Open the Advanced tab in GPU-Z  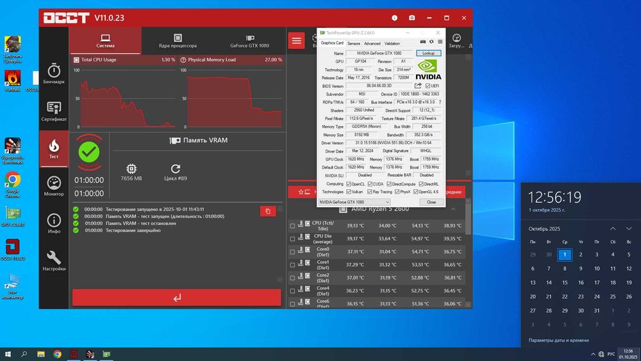[372, 44]
